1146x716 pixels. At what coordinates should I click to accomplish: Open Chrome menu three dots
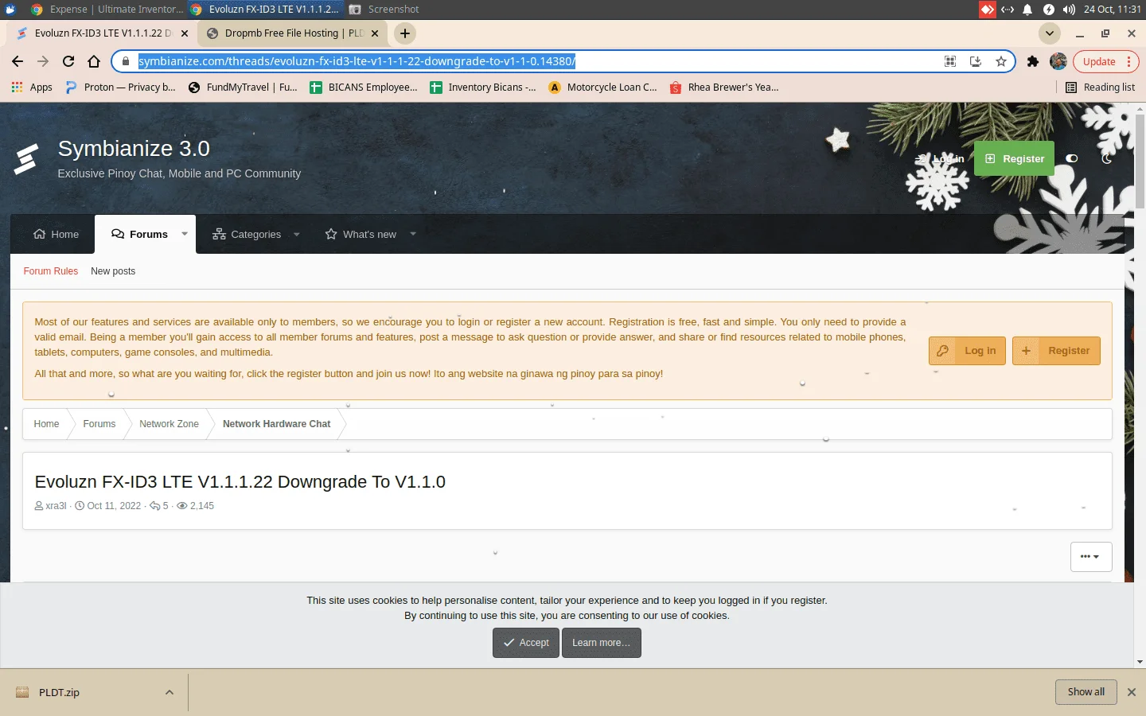(x=1128, y=61)
